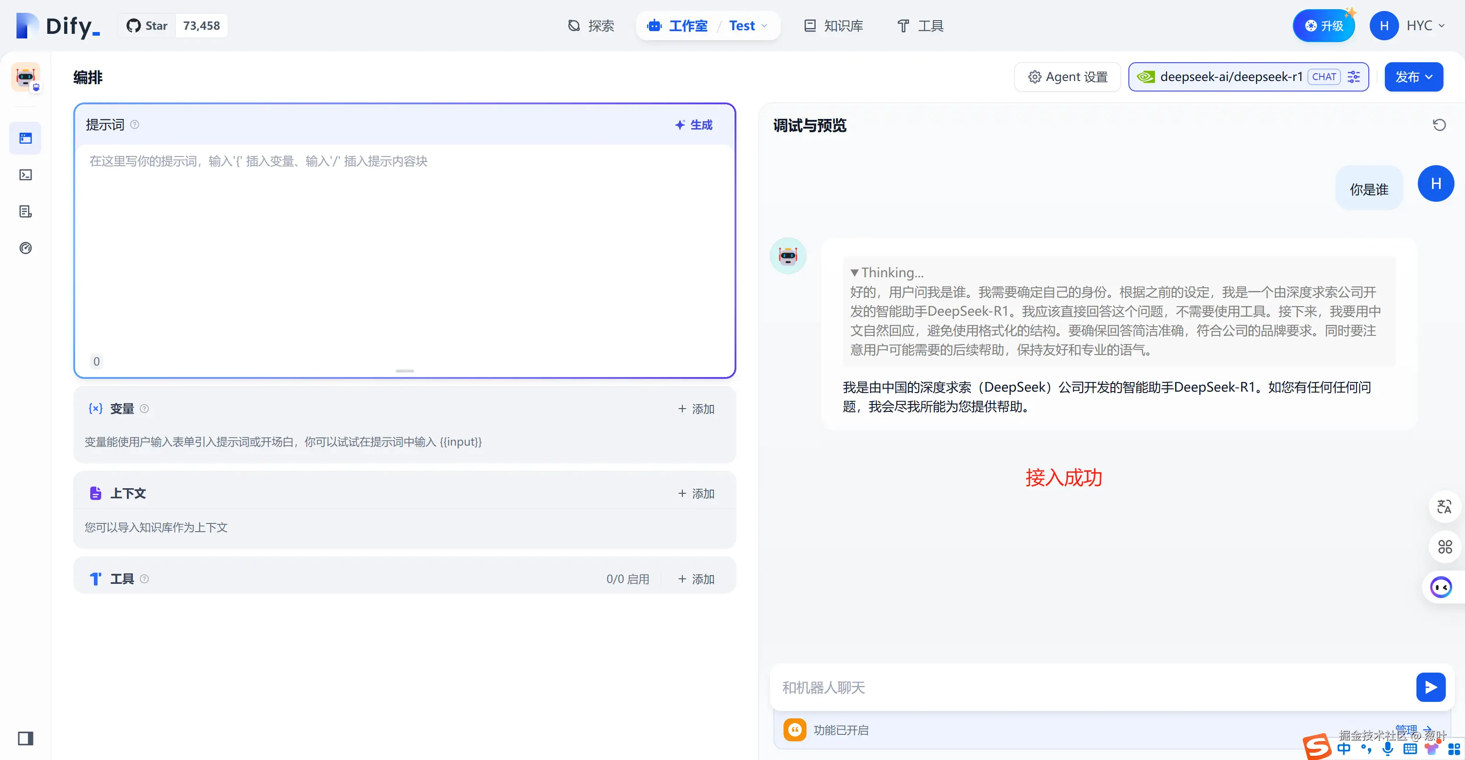Open the orchestration page sidebar icon
This screenshot has height=760, width=1465.
coord(26,138)
